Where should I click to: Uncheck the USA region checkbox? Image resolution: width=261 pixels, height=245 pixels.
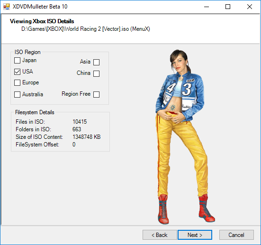[x=17, y=72]
